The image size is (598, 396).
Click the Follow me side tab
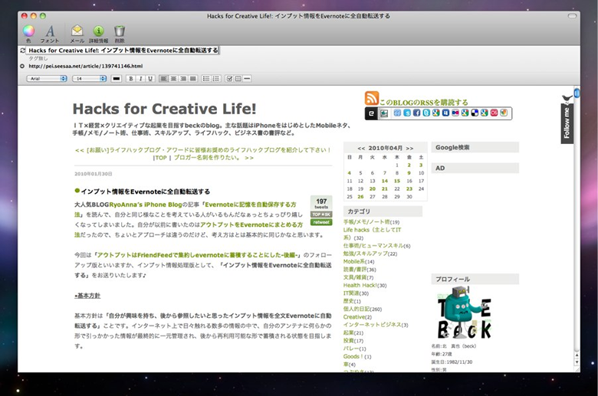567,123
